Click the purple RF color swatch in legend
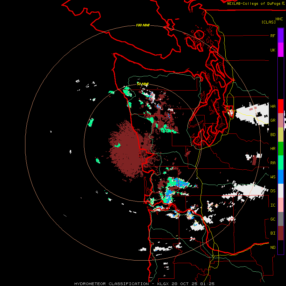 click(x=281, y=35)
